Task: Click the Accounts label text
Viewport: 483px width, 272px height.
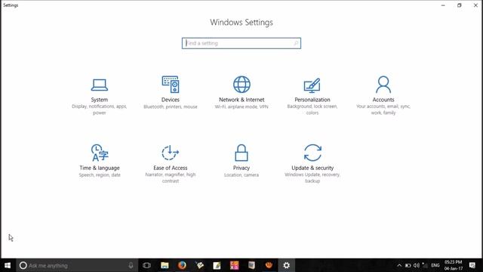Action: (383, 100)
